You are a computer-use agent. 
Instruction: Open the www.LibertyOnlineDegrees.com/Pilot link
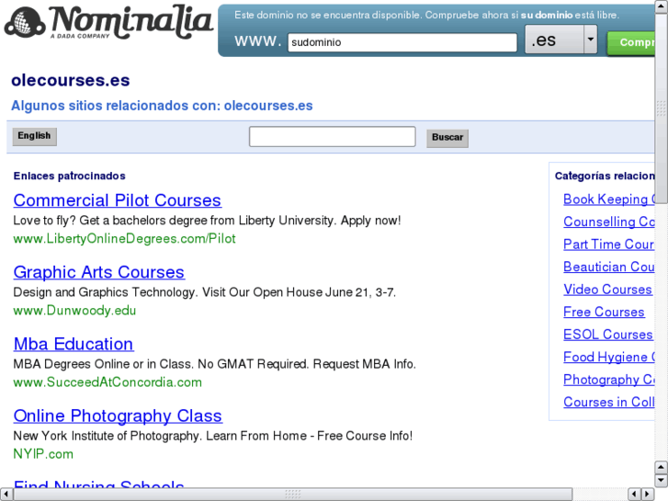pyautogui.click(x=124, y=239)
